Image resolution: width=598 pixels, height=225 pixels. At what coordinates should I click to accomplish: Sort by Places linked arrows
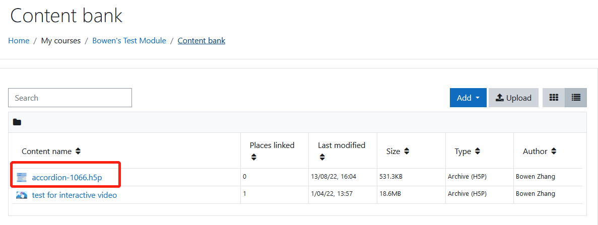pyautogui.click(x=253, y=157)
